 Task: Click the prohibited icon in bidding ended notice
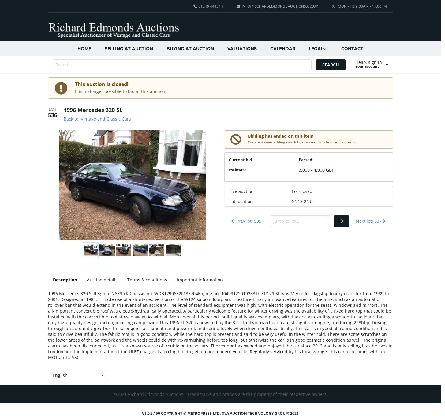(x=236, y=139)
